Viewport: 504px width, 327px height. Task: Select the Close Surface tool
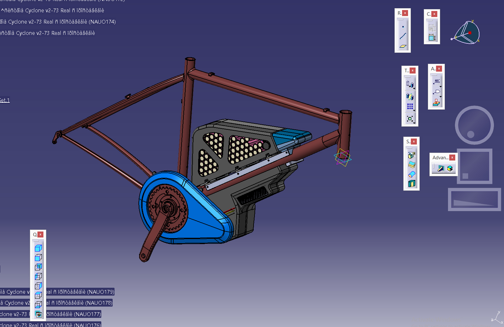click(x=412, y=174)
